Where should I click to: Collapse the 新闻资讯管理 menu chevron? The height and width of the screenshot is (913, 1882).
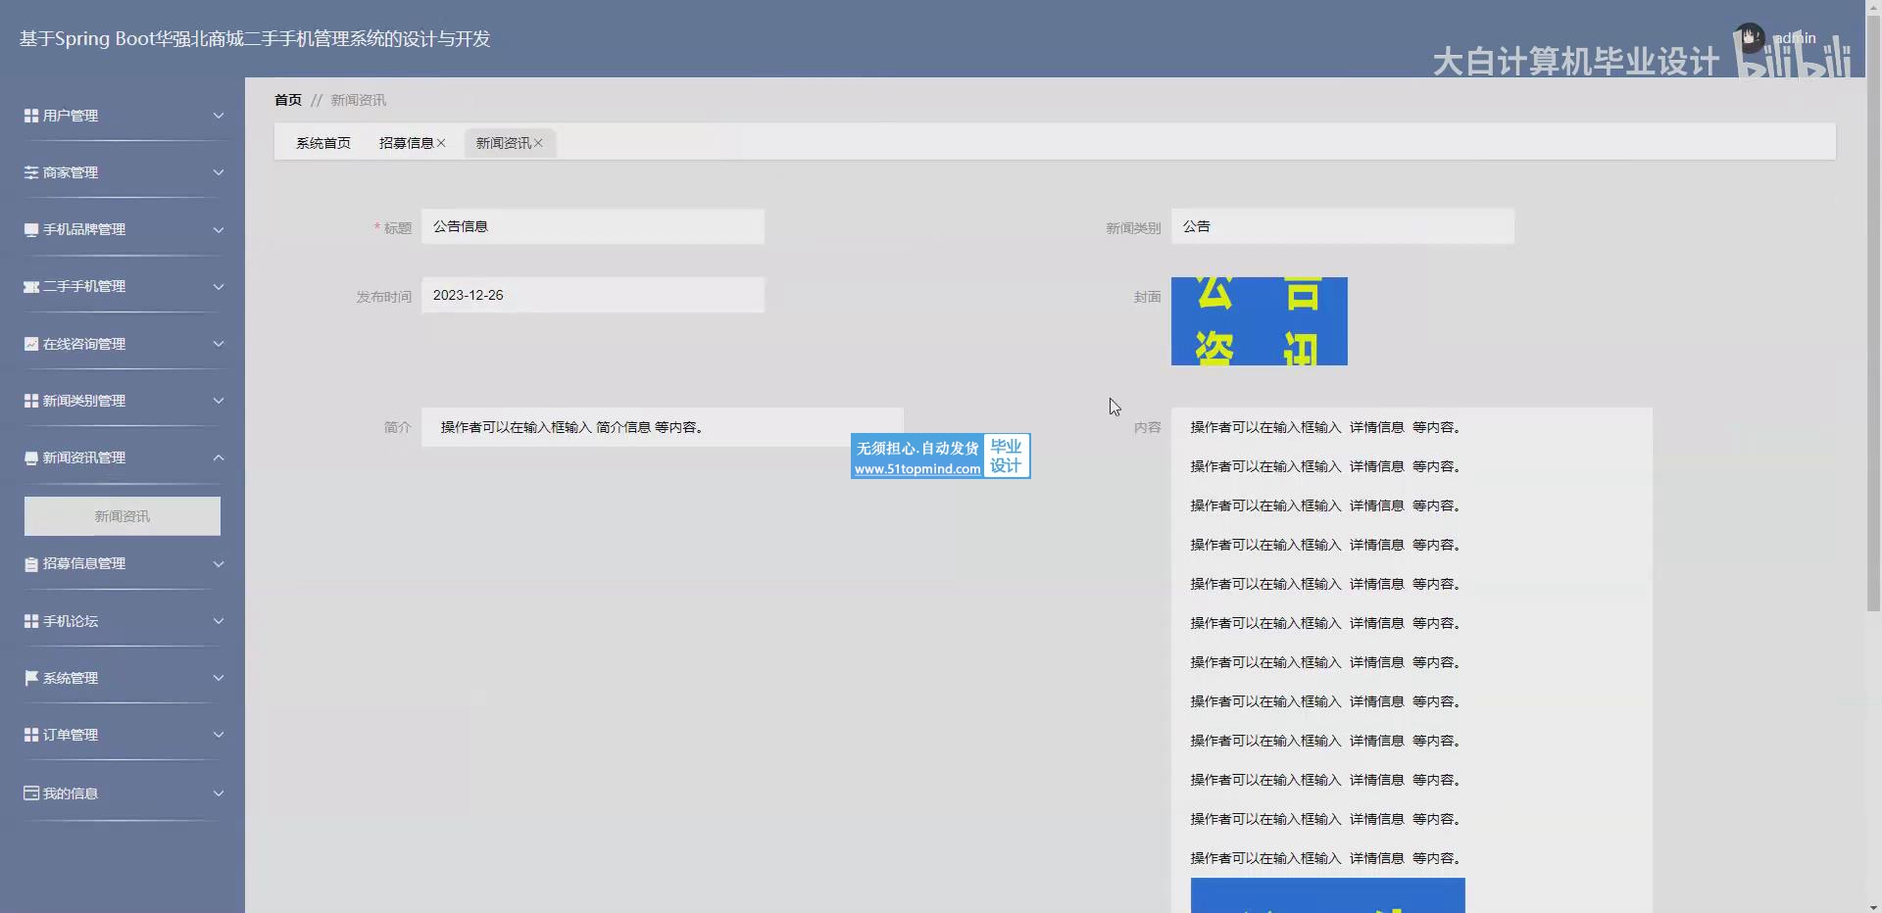219,457
